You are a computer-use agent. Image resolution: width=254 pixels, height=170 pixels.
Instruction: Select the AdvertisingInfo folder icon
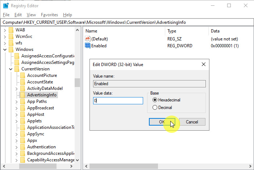tap(22, 95)
